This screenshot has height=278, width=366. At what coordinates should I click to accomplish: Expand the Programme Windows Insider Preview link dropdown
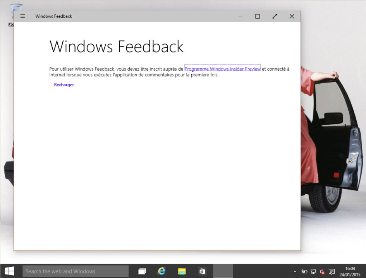(x=222, y=69)
